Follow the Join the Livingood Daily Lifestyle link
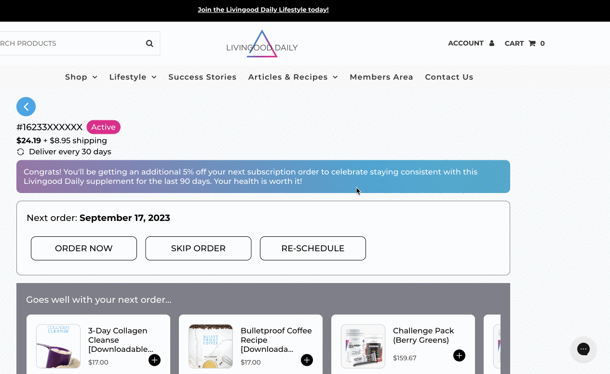Viewport: 610px width, 374px height. pyautogui.click(x=263, y=10)
